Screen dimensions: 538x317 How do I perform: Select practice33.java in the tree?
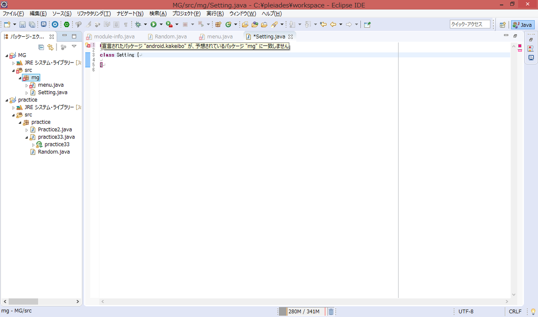56,137
